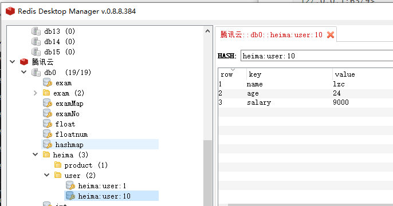
Task: Click the user (2) folder icon
Action: pyautogui.click(x=58, y=175)
